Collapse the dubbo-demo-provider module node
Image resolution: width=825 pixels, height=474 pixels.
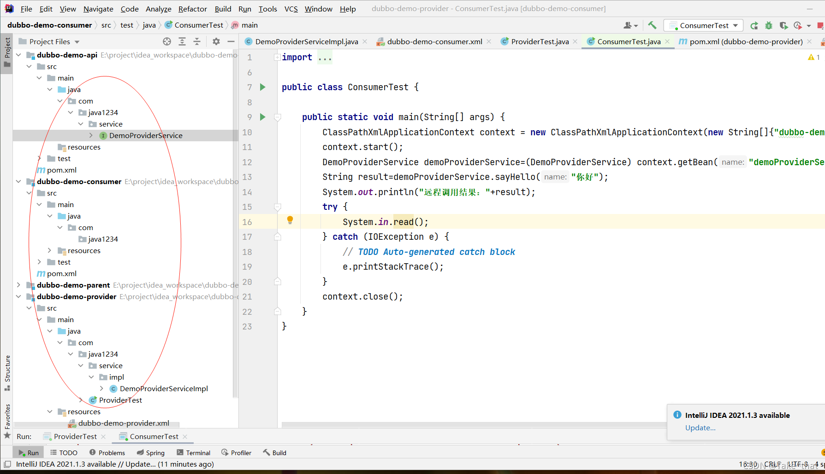18,296
